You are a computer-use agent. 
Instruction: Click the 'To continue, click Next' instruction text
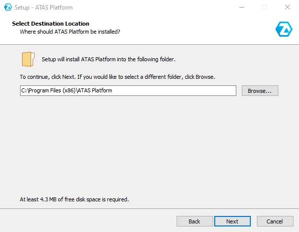click(117, 77)
